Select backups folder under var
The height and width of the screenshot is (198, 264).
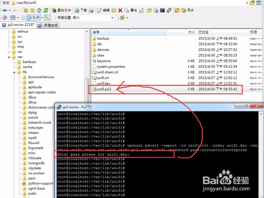click(29, 62)
